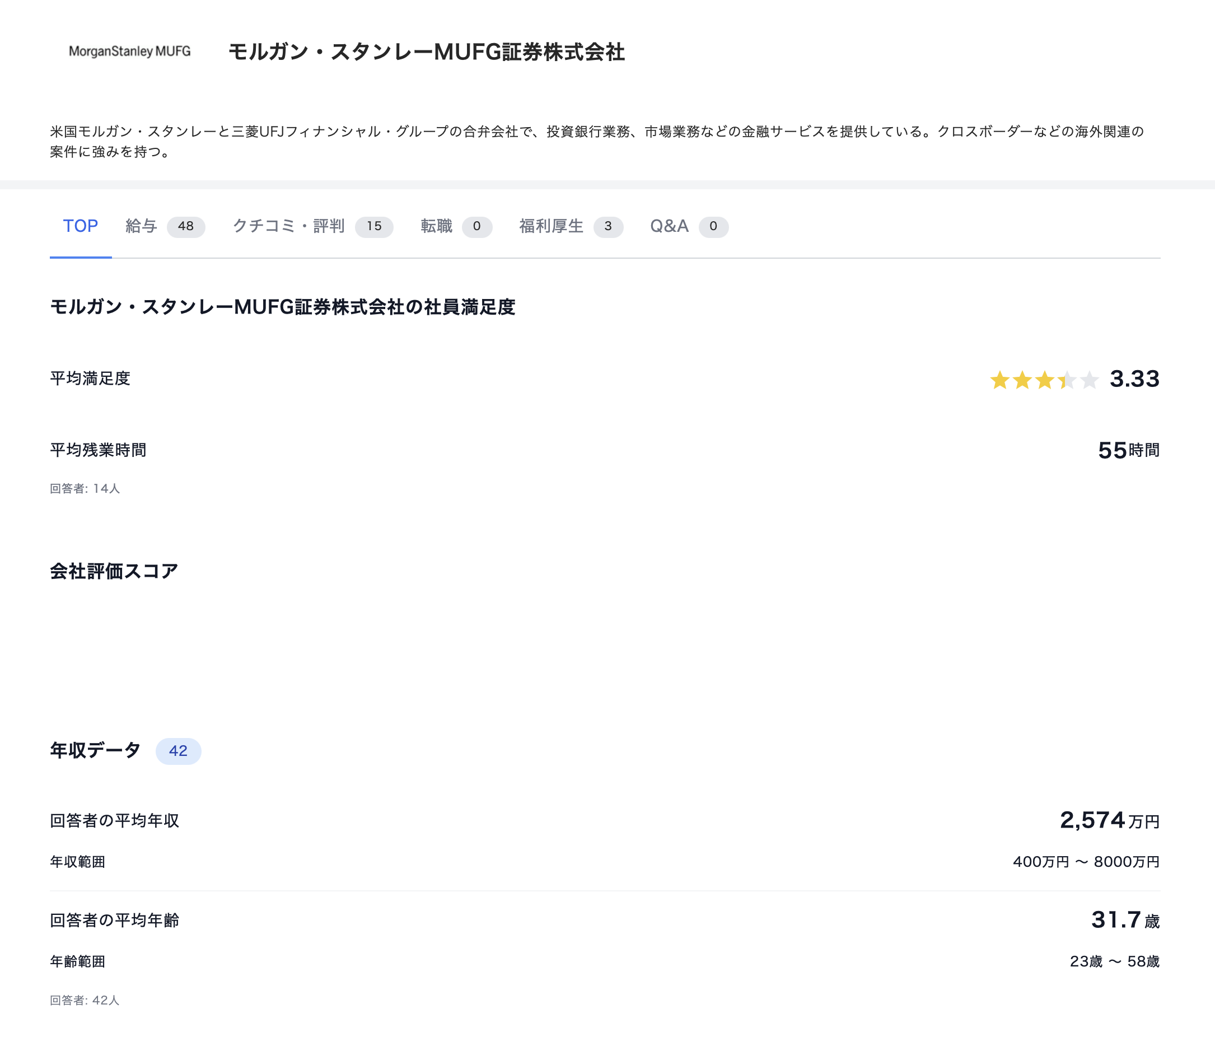Click the company name heading モルガン・スタンレーMUFG証券株式会社
Screen dimensions: 1215x1037
pos(426,52)
